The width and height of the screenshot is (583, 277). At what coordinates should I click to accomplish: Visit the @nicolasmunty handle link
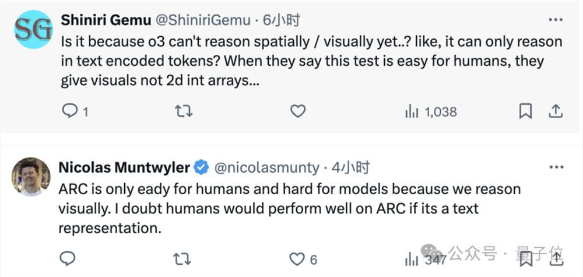tap(267, 168)
